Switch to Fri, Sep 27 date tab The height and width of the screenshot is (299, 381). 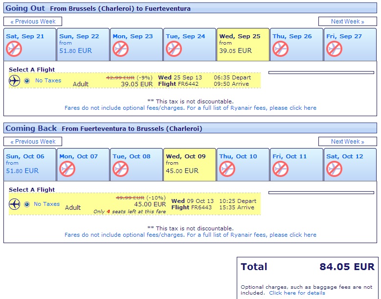(x=350, y=45)
